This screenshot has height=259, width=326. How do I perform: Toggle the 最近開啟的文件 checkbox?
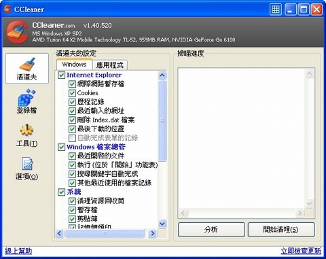[x=72, y=156]
